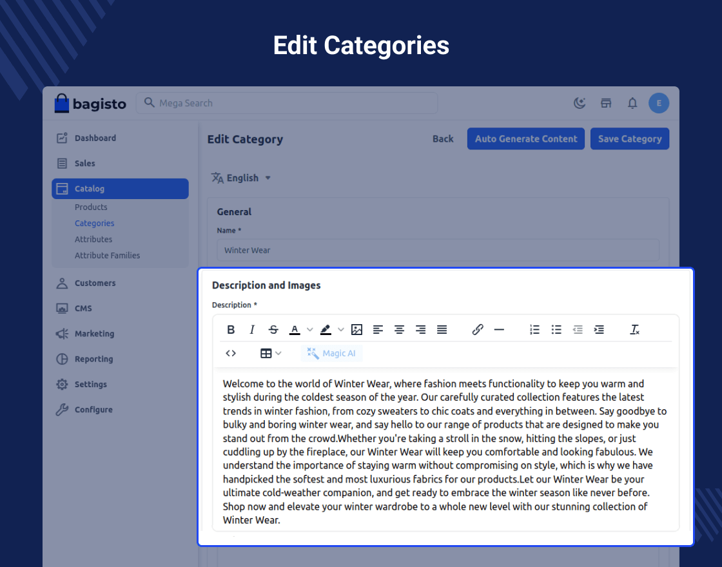722x567 pixels.
Task: Center align text in editor
Action: click(399, 329)
